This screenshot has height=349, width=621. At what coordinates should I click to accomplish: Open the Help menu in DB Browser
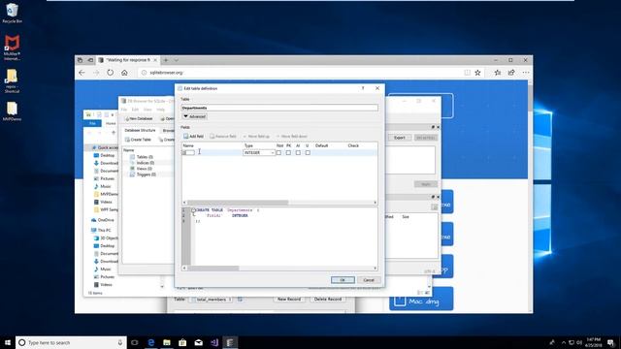(160, 110)
